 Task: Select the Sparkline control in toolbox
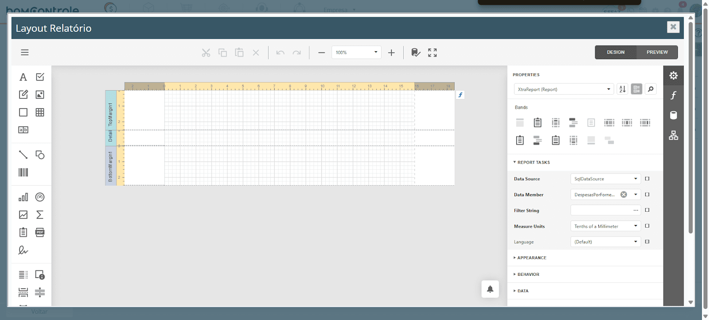[x=23, y=215]
